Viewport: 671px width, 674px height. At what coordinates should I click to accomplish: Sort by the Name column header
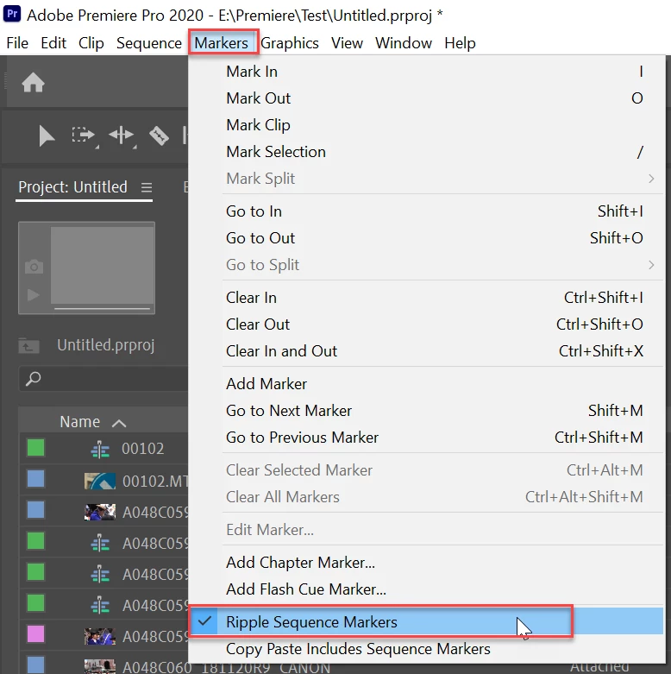point(80,422)
